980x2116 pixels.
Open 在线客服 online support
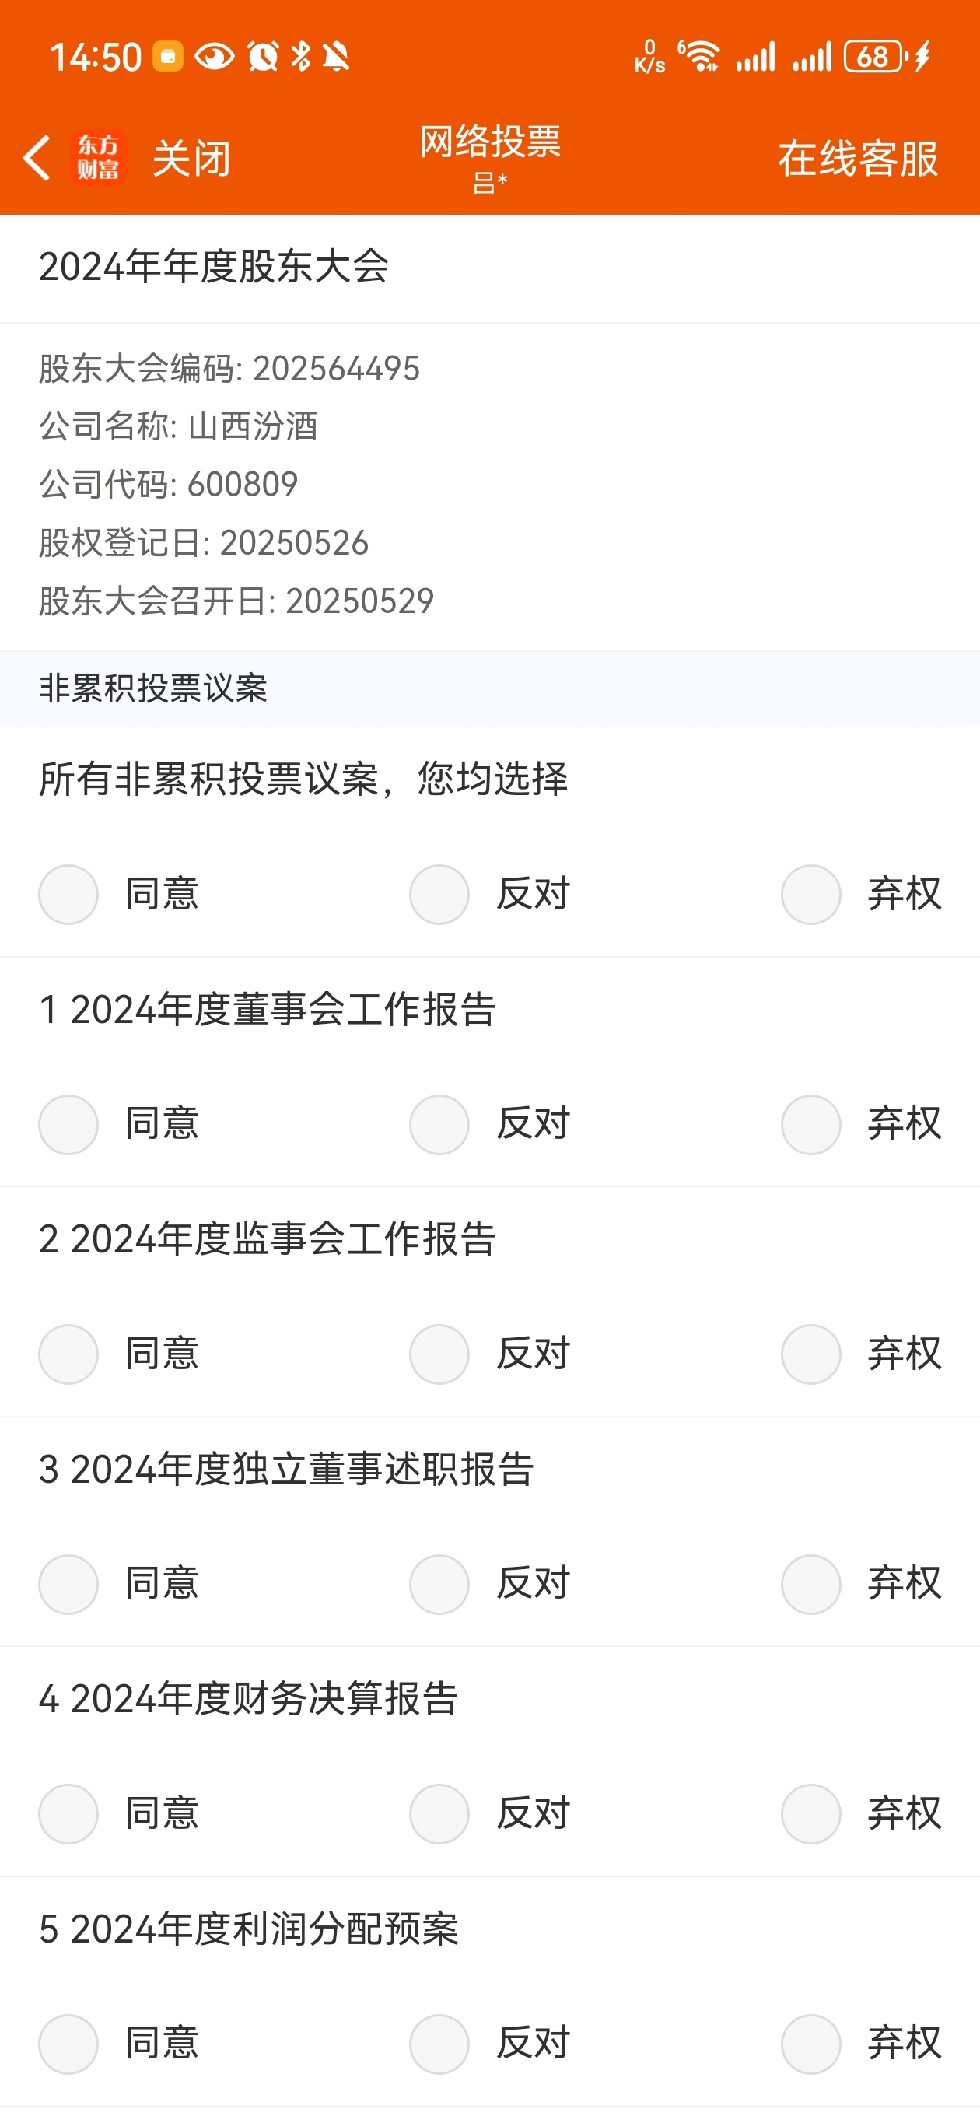859,159
